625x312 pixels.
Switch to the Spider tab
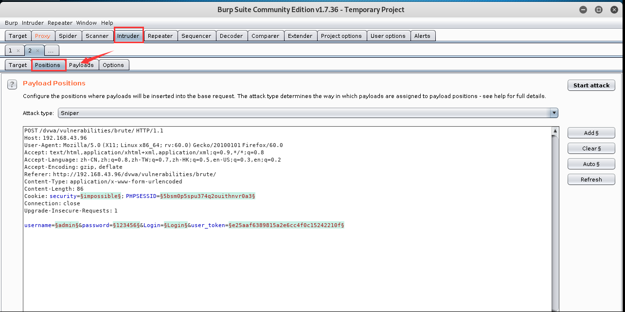point(68,36)
